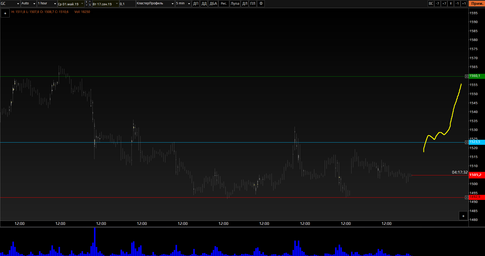
Task: Click the plus button at chart top-left
Action: tap(5, 13)
